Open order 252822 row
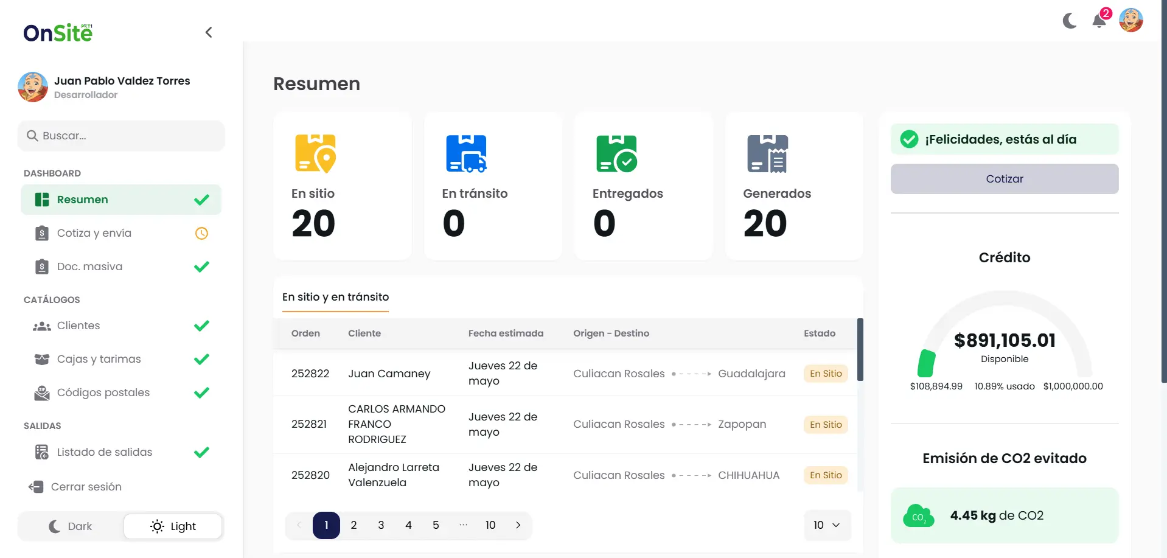Viewport: 1167px width, 558px height. tap(565, 373)
